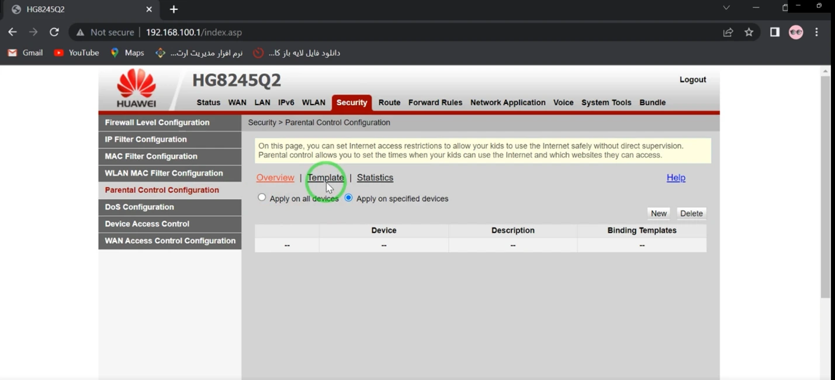835x380 pixels.
Task: Click the Template link
Action: (325, 178)
